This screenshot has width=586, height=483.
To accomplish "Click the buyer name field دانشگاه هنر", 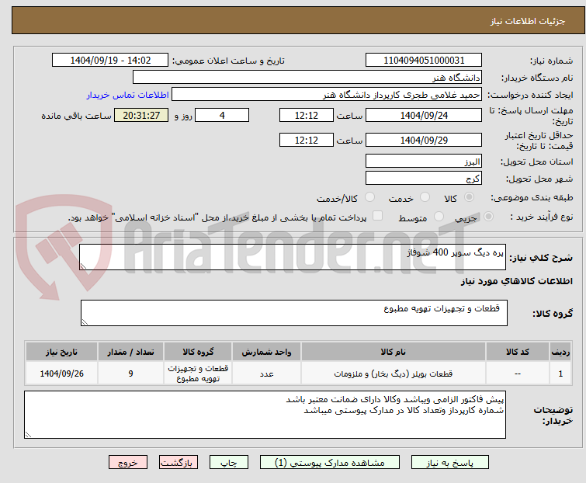I will (307, 78).
